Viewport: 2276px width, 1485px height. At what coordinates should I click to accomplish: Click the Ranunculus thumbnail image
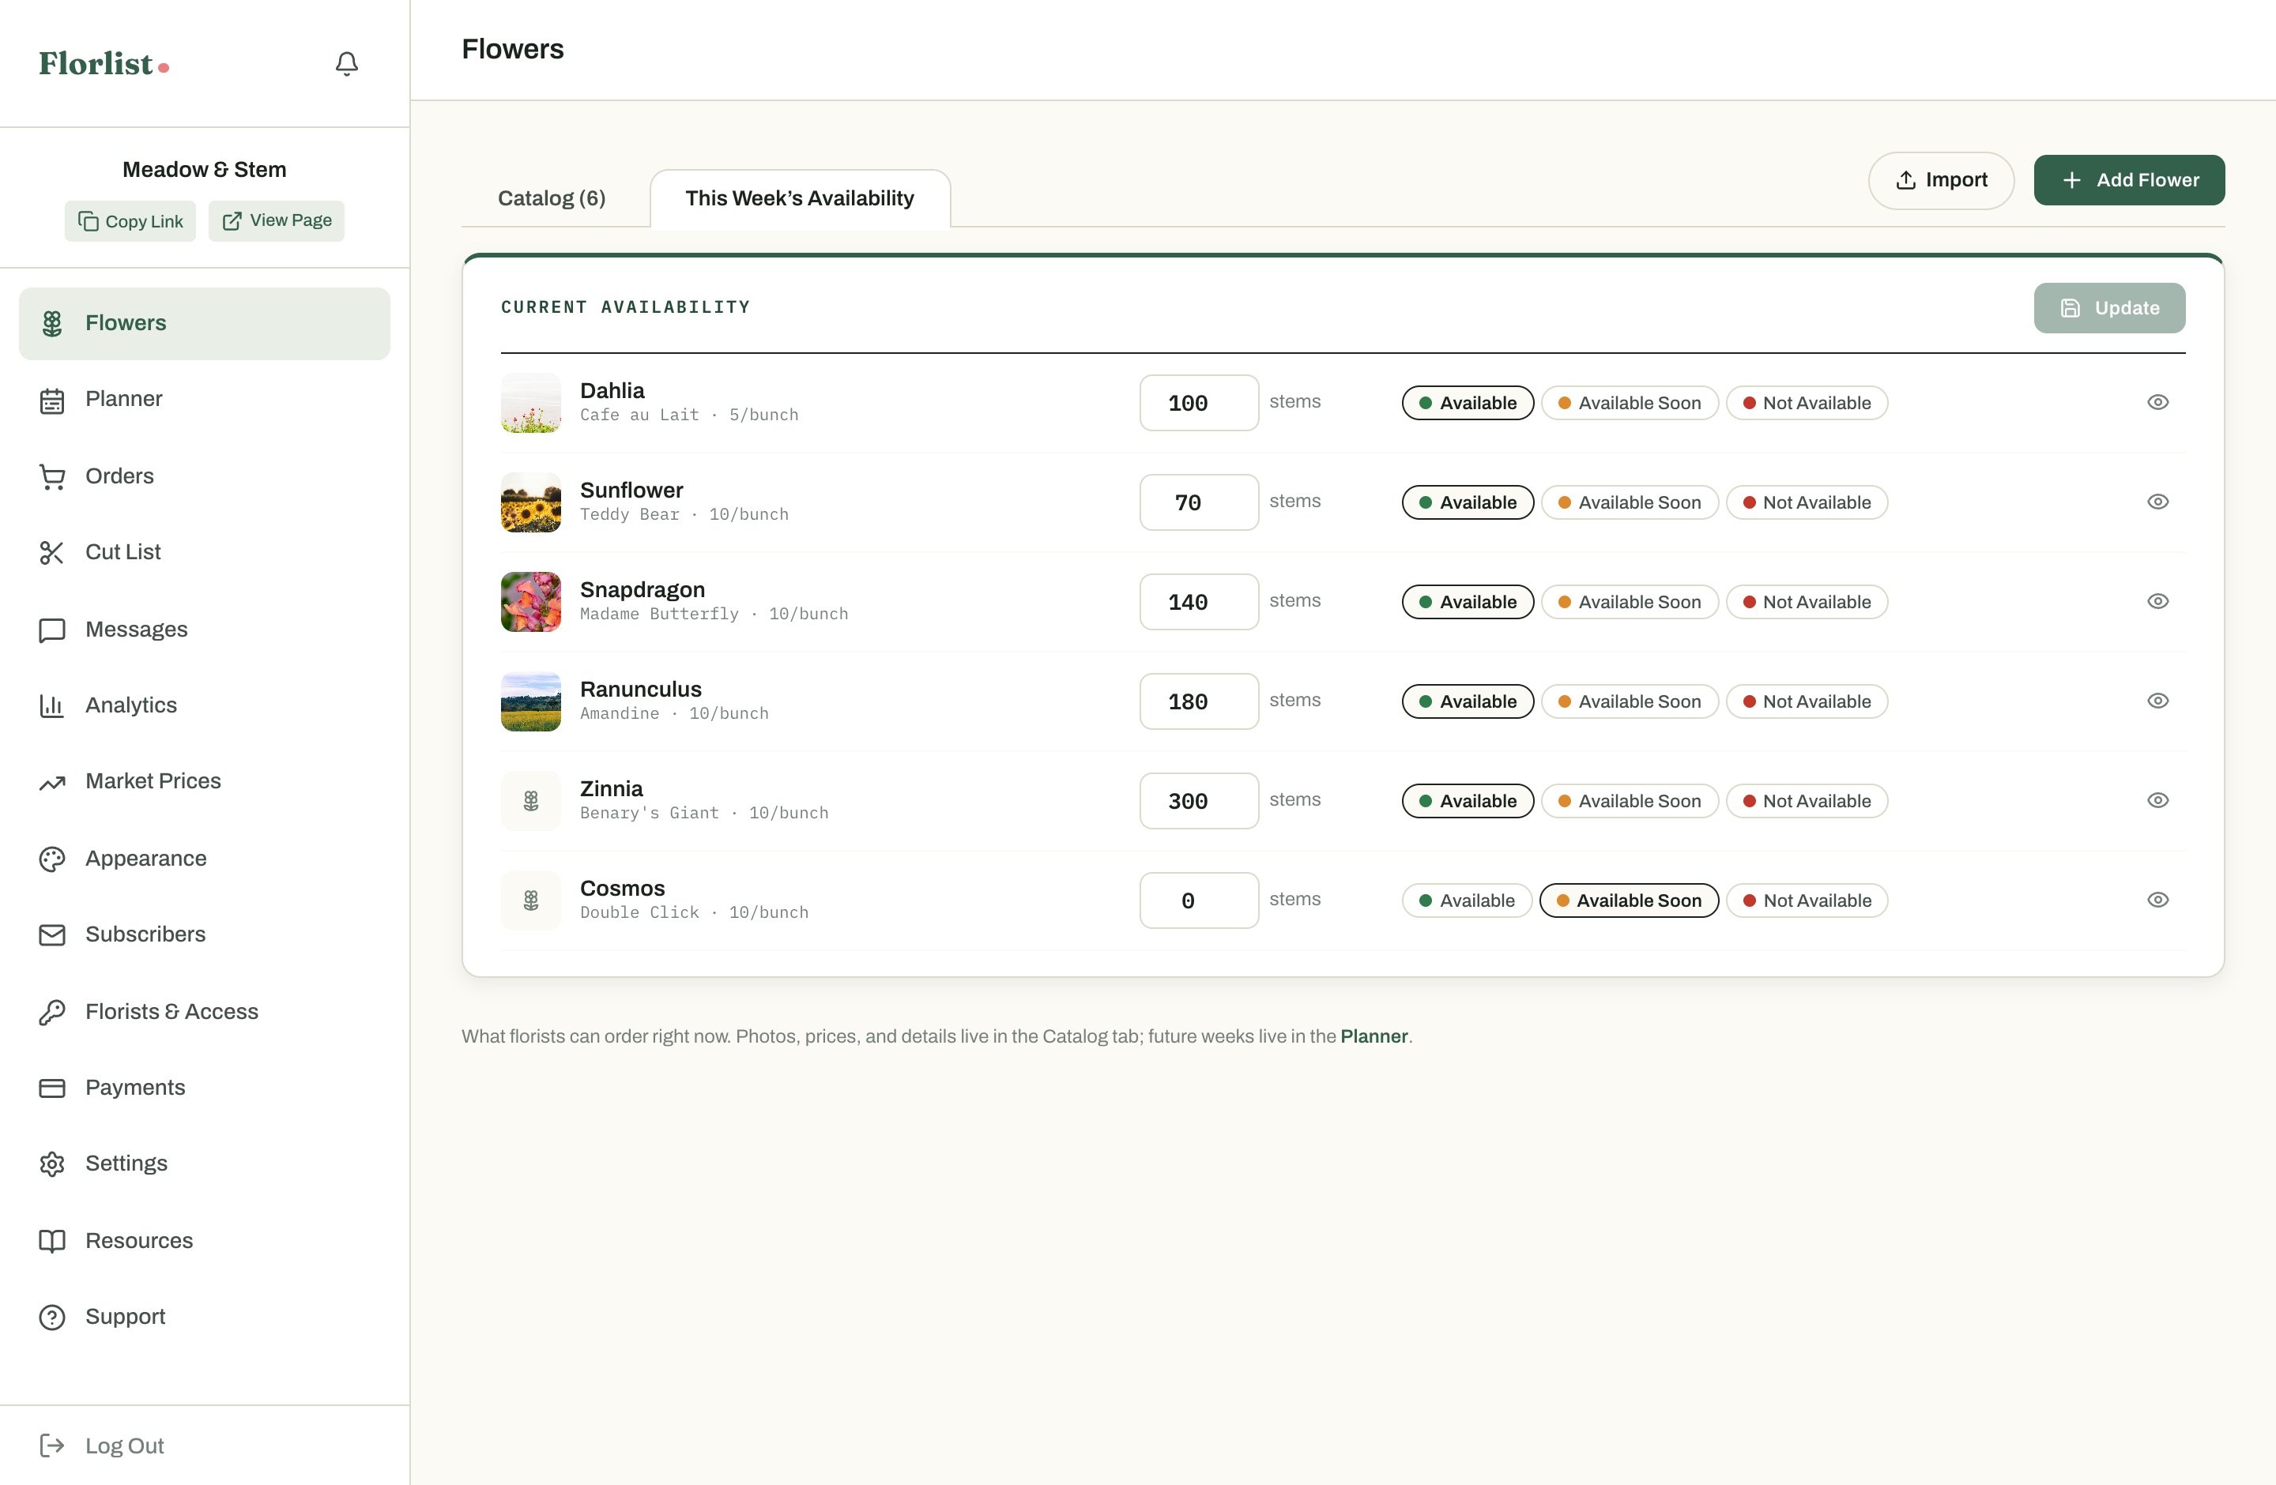coord(531,701)
